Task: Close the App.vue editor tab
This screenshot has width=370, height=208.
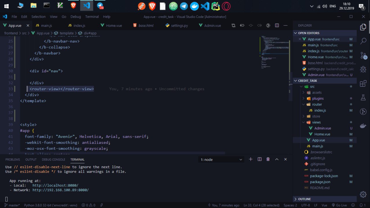Action: [x=28, y=25]
